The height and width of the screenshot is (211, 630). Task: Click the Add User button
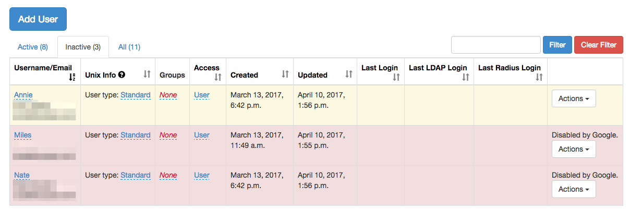tap(38, 19)
